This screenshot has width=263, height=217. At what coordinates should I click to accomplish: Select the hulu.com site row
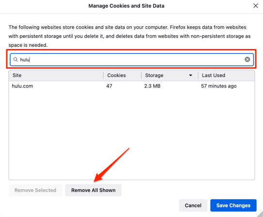[x=132, y=86]
